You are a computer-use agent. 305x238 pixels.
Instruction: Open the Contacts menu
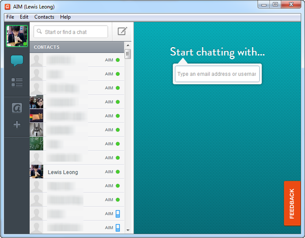coord(44,17)
